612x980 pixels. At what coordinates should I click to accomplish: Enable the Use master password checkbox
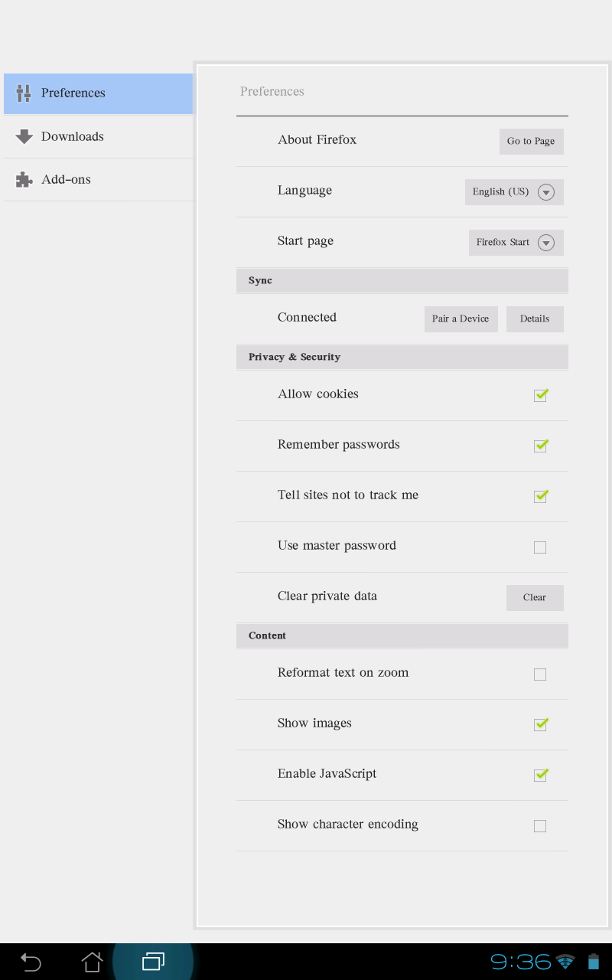[540, 547]
